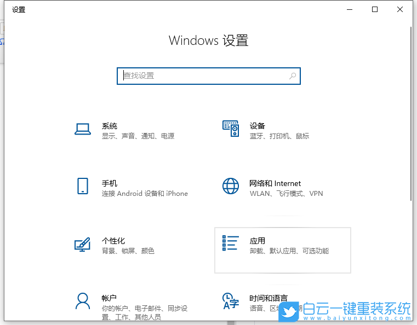Close the 设置 window
Screen dimensions: 417x325
399,9
